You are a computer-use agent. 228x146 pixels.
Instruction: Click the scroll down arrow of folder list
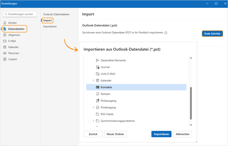coord(191,125)
